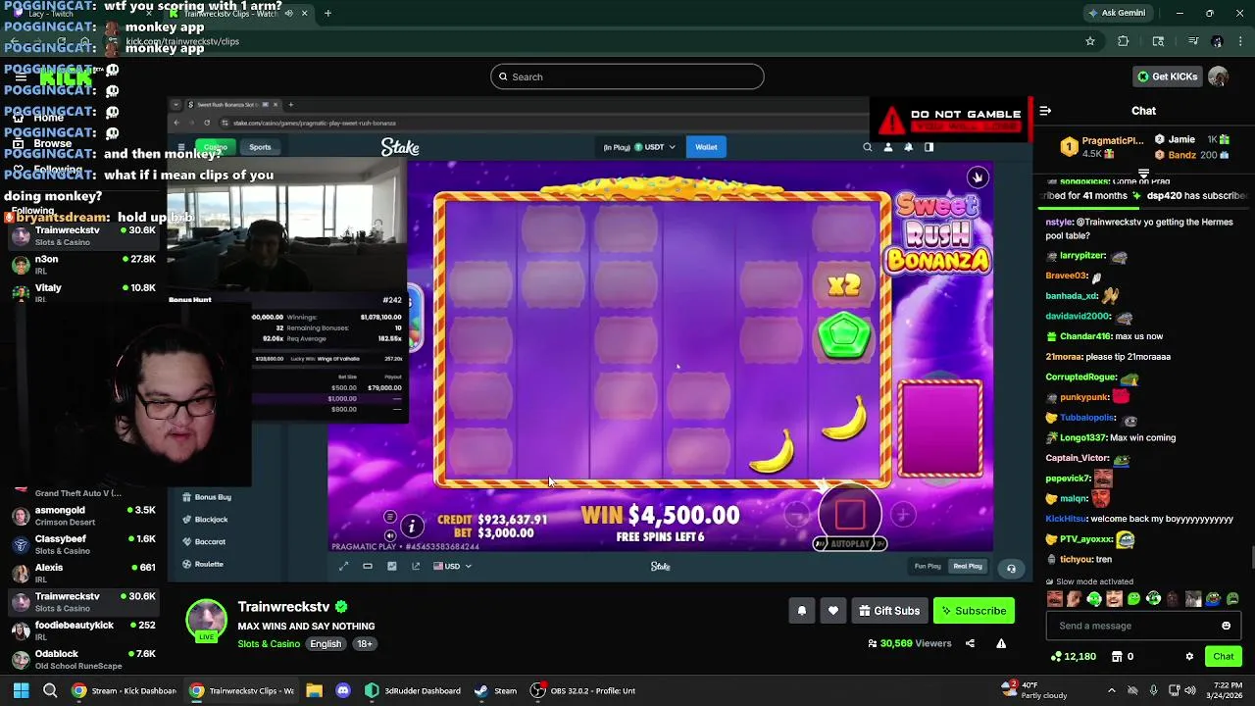Click the Subscribe button
The height and width of the screenshot is (706, 1255).
coord(974,611)
